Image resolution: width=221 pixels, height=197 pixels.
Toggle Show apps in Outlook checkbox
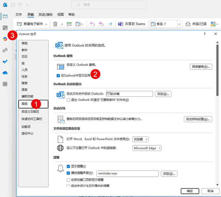coord(58,76)
